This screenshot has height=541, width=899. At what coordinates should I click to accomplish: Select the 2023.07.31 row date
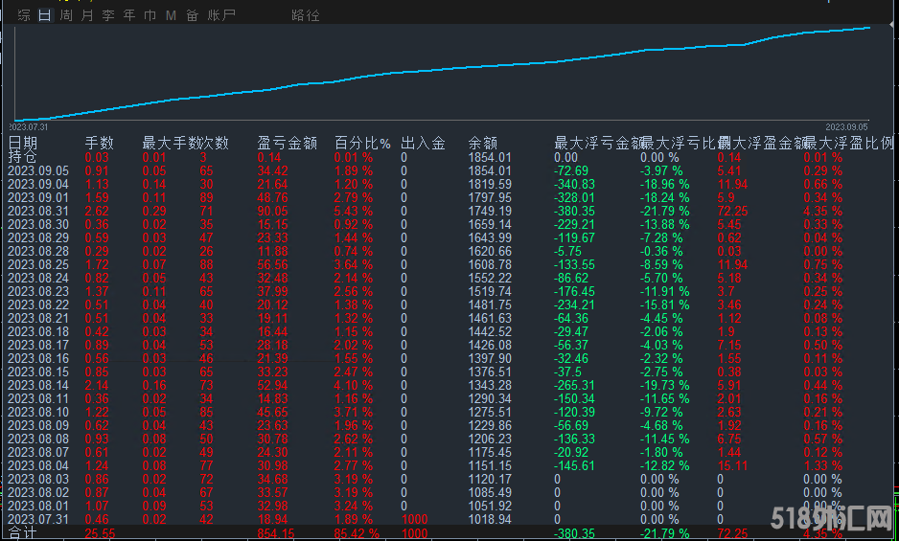click(37, 518)
